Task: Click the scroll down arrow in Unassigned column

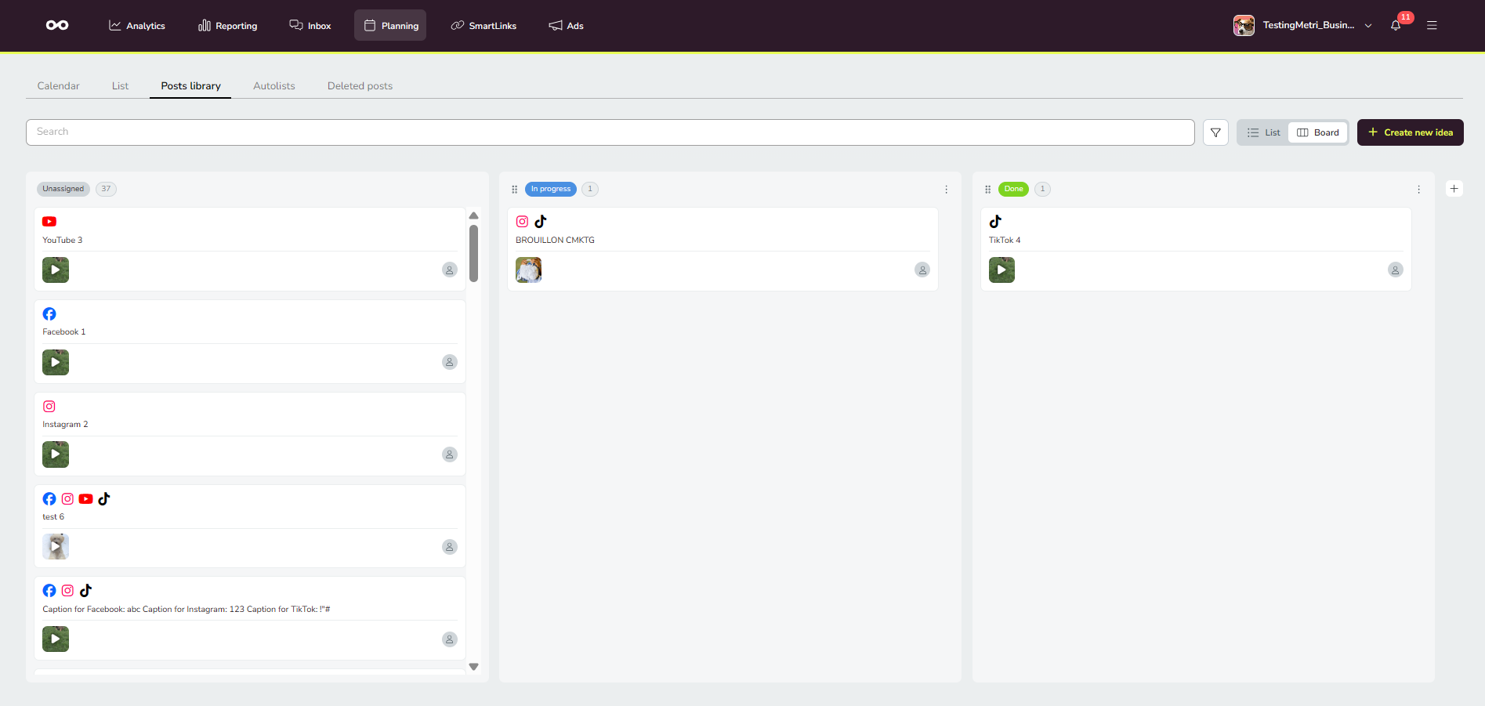Action: point(473,667)
